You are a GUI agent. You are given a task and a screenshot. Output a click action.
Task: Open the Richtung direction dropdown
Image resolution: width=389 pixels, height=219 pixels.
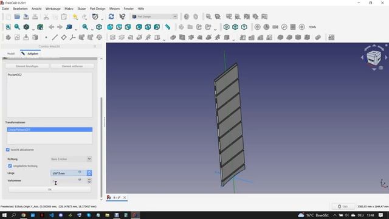point(71,159)
